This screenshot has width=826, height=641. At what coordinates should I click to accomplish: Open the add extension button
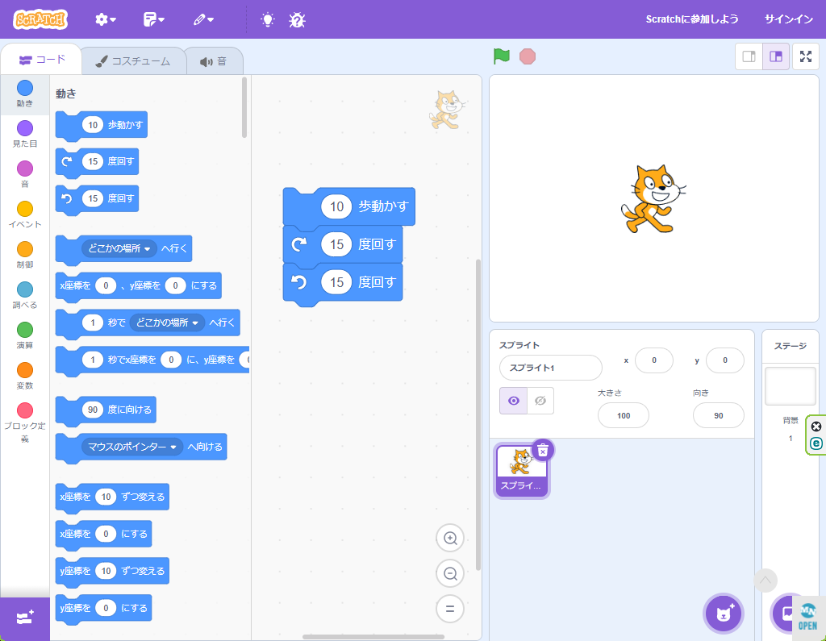(25, 618)
